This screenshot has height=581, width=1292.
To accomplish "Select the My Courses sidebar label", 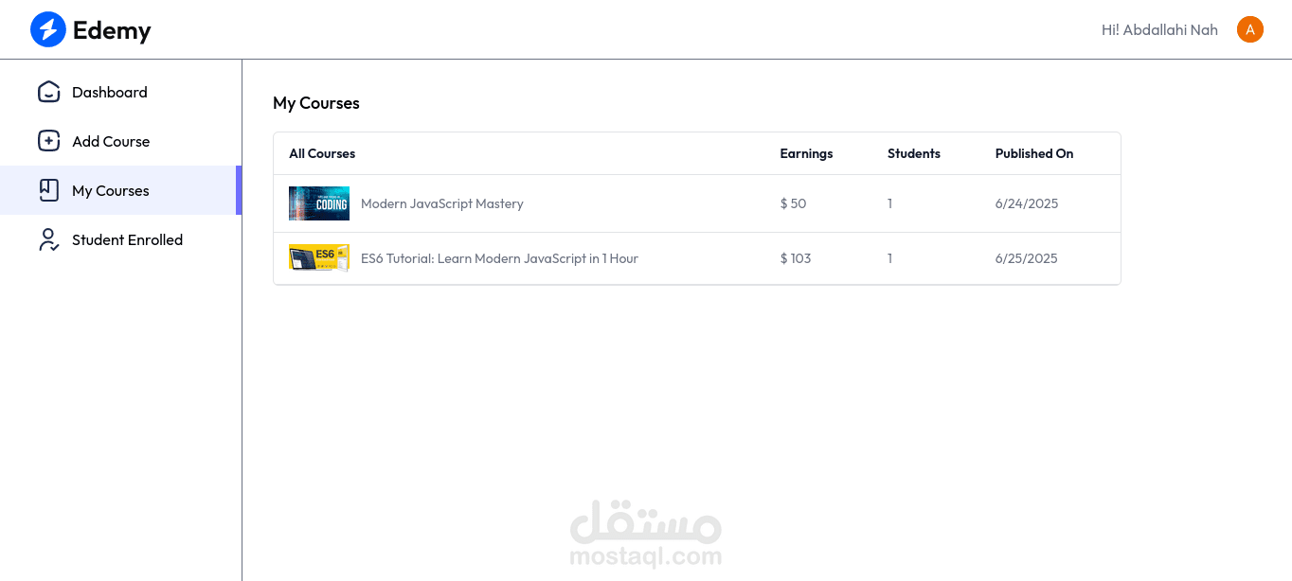I will click(x=110, y=190).
